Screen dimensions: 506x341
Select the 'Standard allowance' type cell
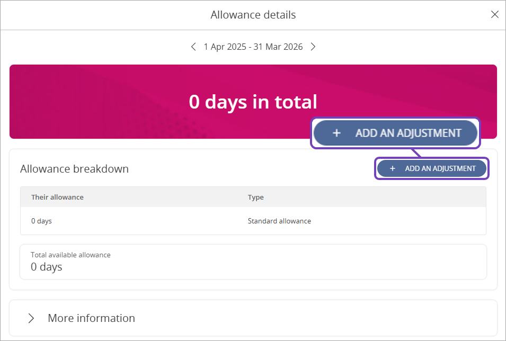[x=279, y=221]
